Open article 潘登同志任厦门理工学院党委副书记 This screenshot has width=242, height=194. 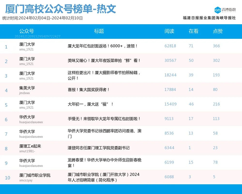(99, 148)
